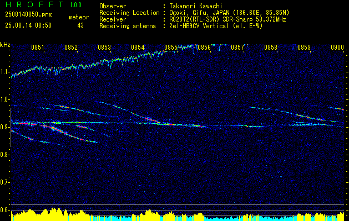Image resolution: width=349 pixels, height=221 pixels.
Task: Click the 0858 time axis label
Action: (271, 48)
